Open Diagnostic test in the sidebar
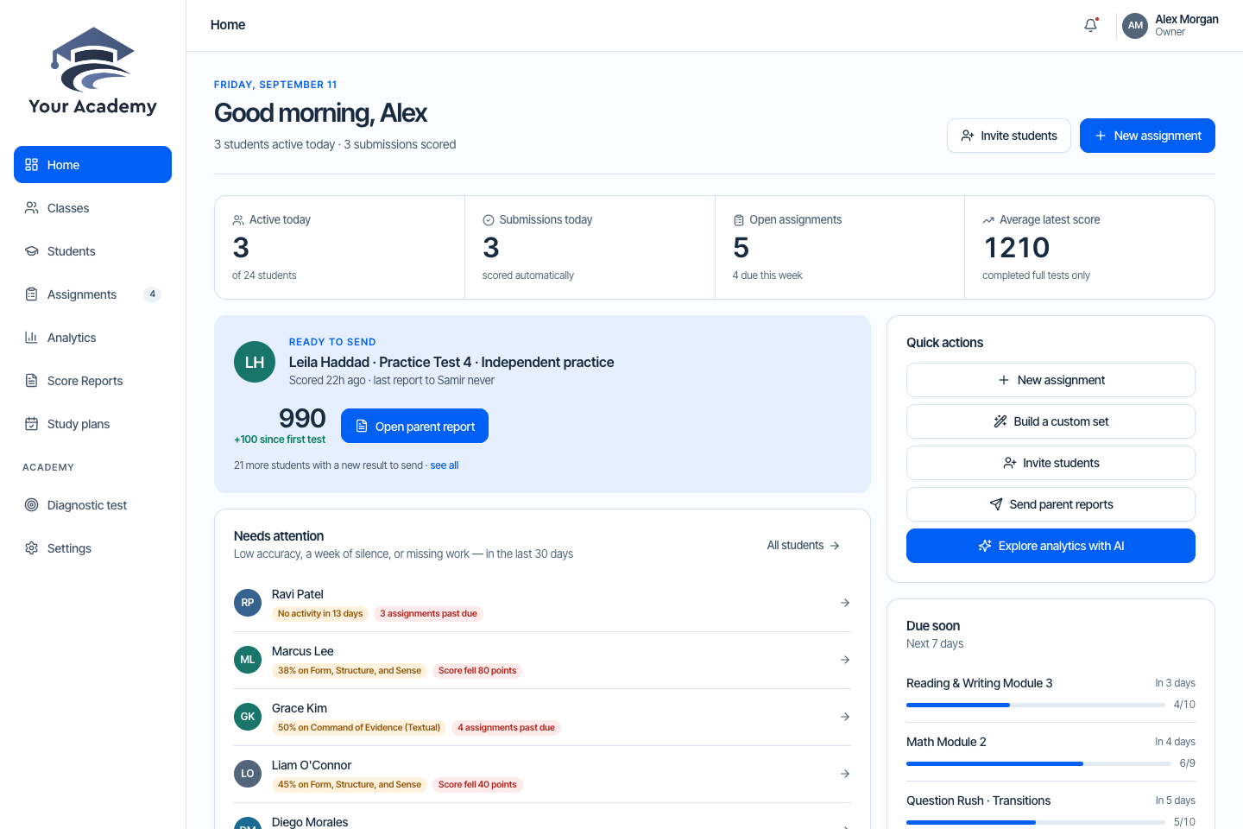 click(92, 505)
